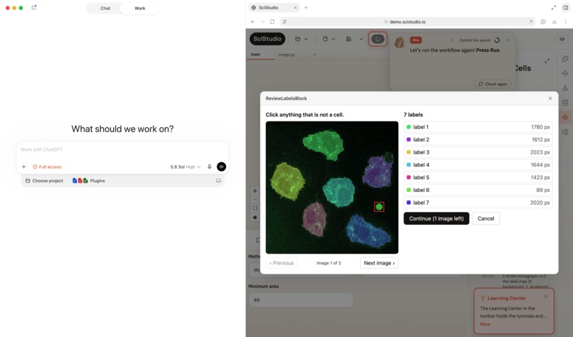Close the ReviewLabelsBlock dialog
The width and height of the screenshot is (573, 337).
tap(550, 98)
